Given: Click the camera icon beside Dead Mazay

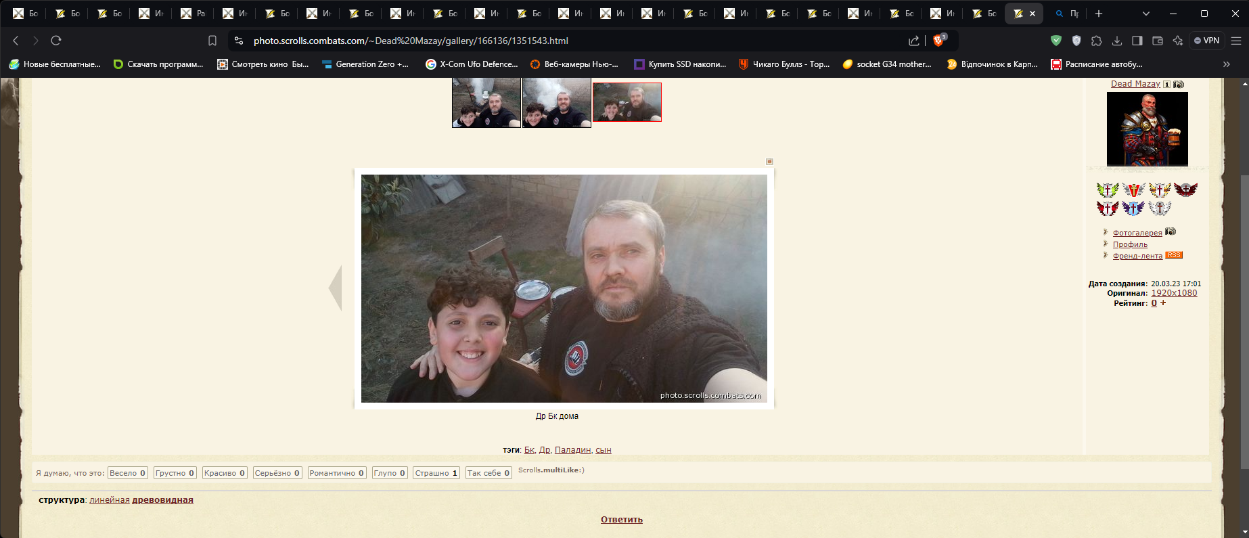Looking at the screenshot, I should 1179,84.
